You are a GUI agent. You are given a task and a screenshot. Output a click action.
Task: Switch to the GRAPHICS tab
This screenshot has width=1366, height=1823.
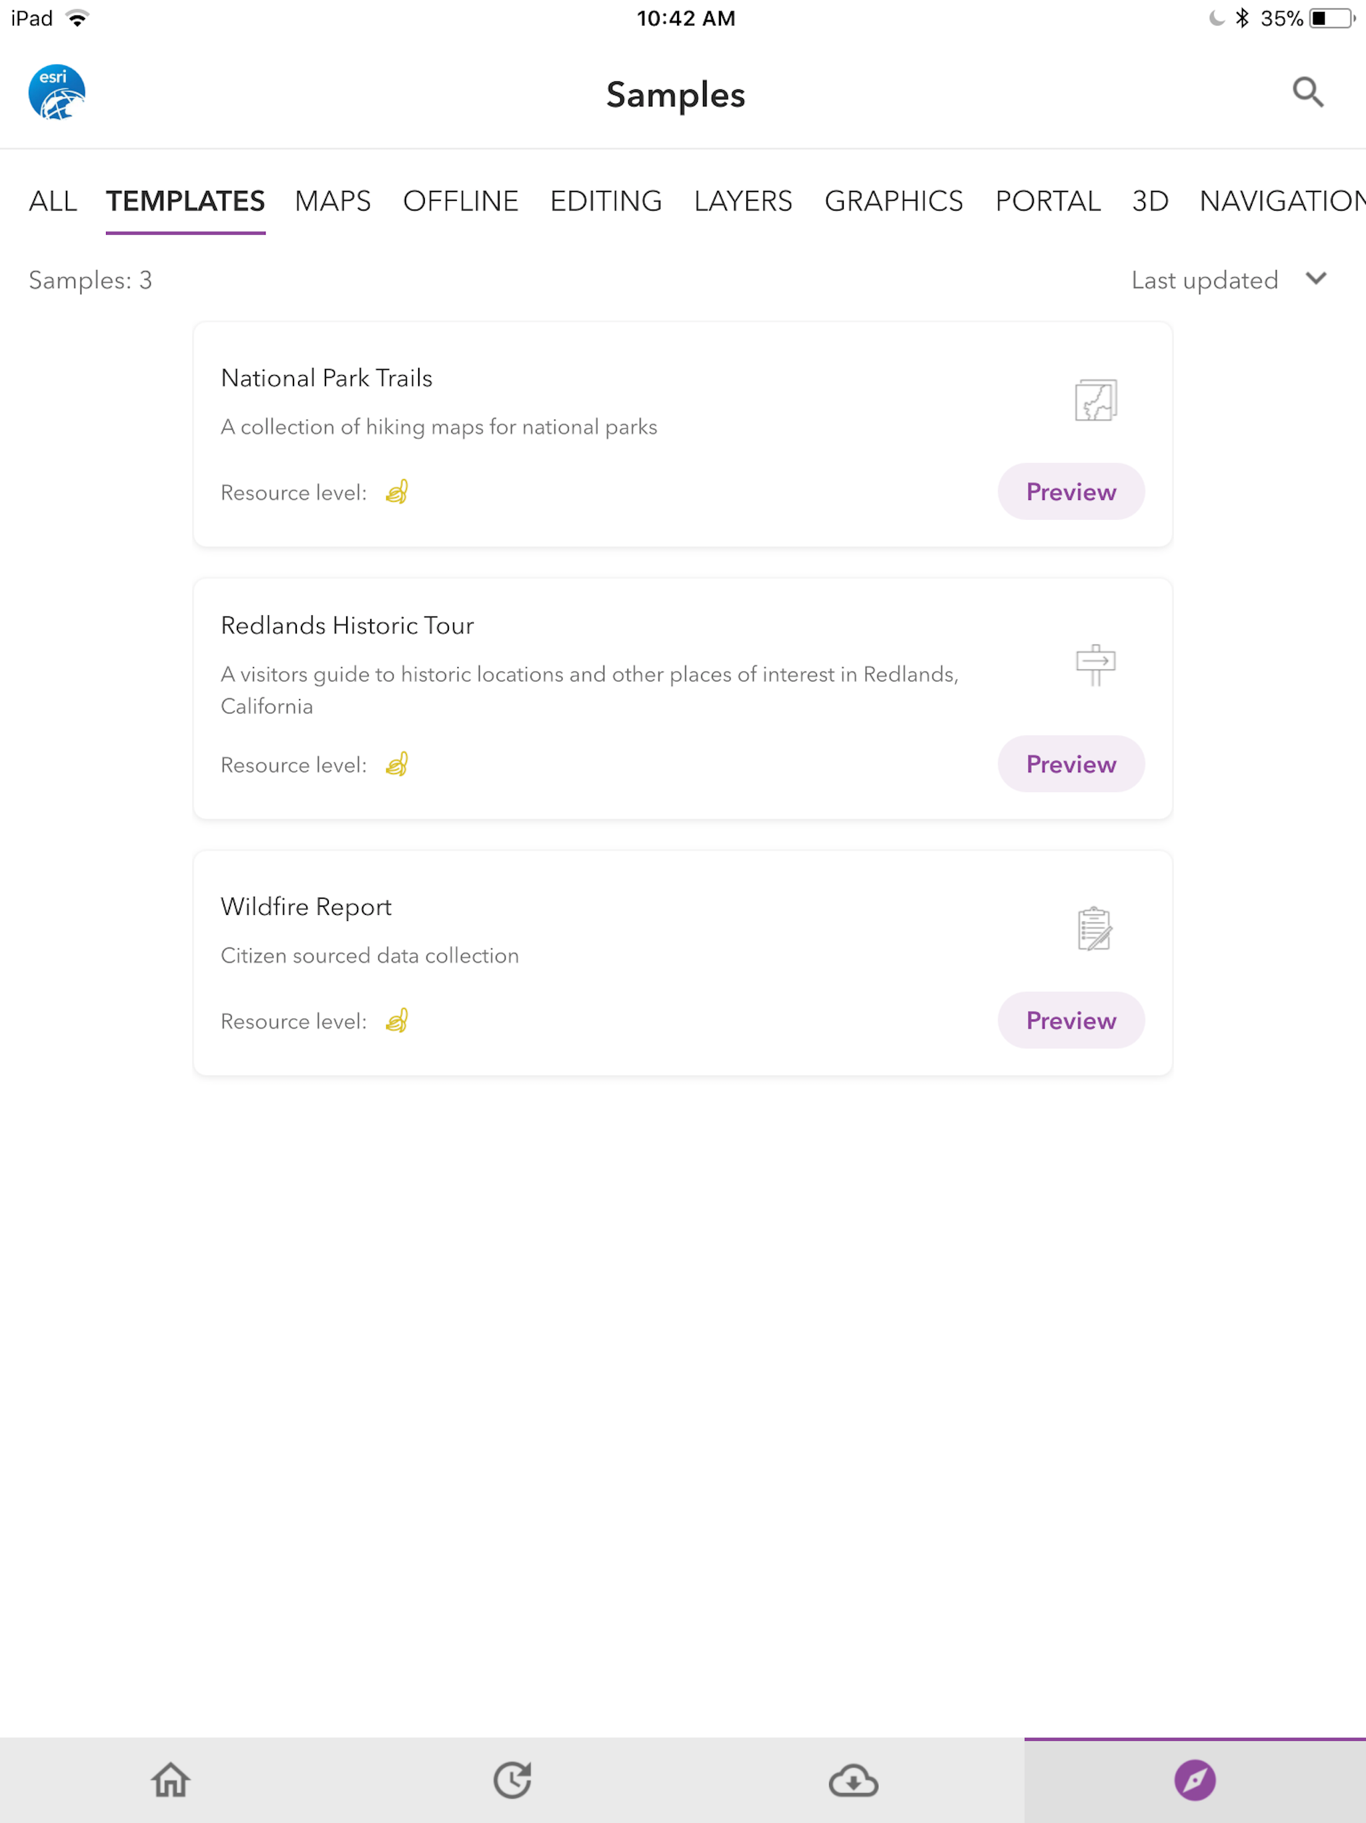[x=893, y=200]
